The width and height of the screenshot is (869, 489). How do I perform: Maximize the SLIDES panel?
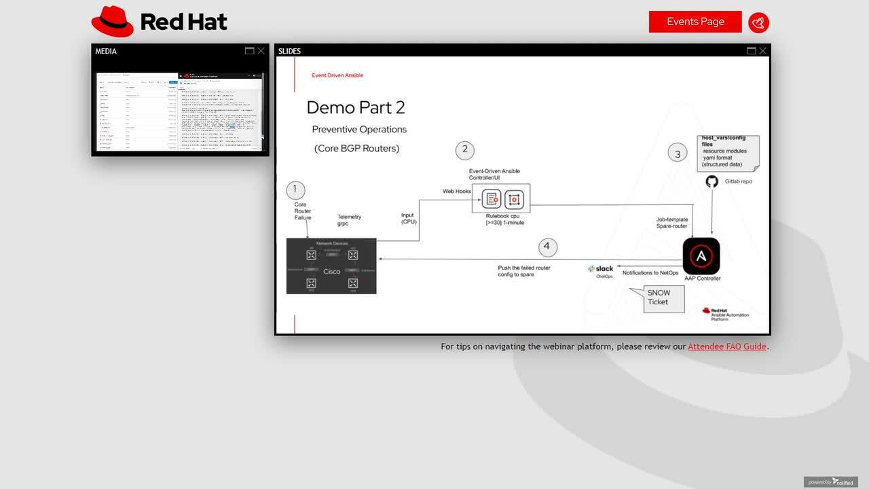[751, 51]
